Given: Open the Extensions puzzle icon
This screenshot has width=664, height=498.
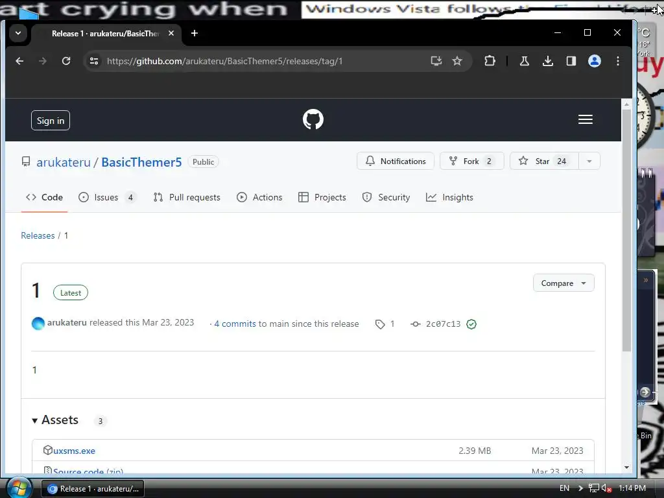Looking at the screenshot, I should point(490,61).
